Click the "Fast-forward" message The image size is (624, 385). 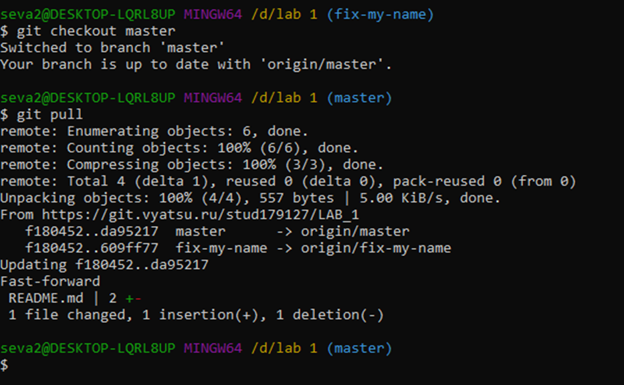(50, 281)
